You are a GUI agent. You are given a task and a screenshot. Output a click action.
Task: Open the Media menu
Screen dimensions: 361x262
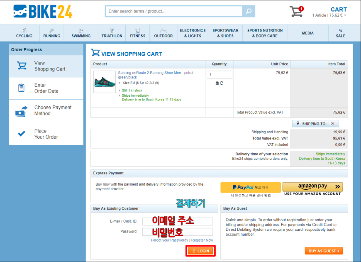point(308,33)
